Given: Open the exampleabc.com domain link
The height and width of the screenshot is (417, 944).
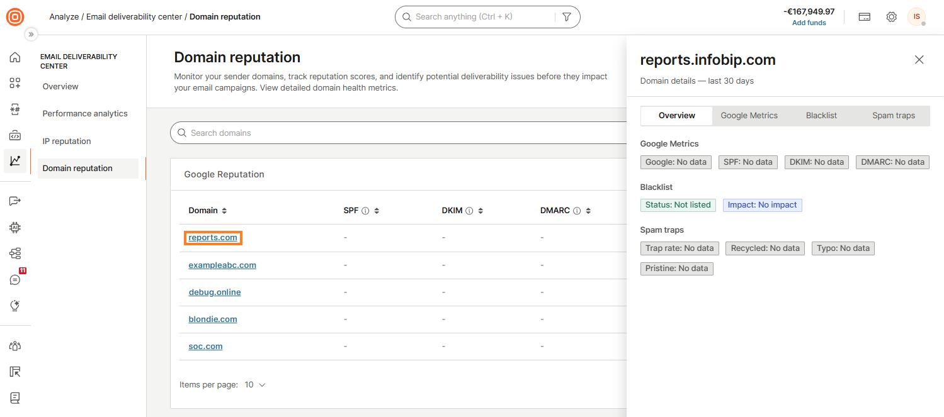Looking at the screenshot, I should [222, 265].
